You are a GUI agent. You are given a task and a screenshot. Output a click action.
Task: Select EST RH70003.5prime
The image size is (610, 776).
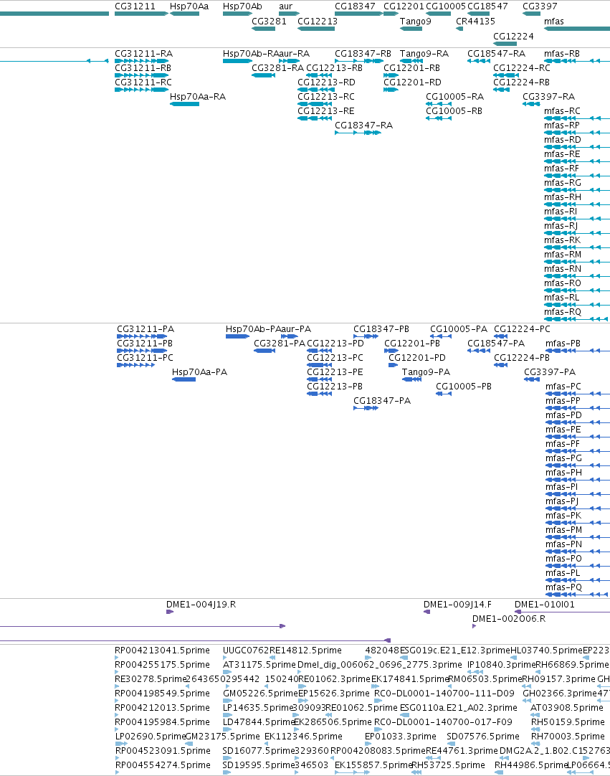568,737
